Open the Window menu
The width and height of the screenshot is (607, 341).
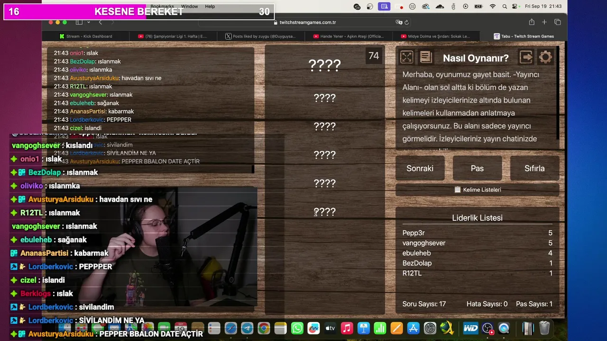tap(189, 6)
